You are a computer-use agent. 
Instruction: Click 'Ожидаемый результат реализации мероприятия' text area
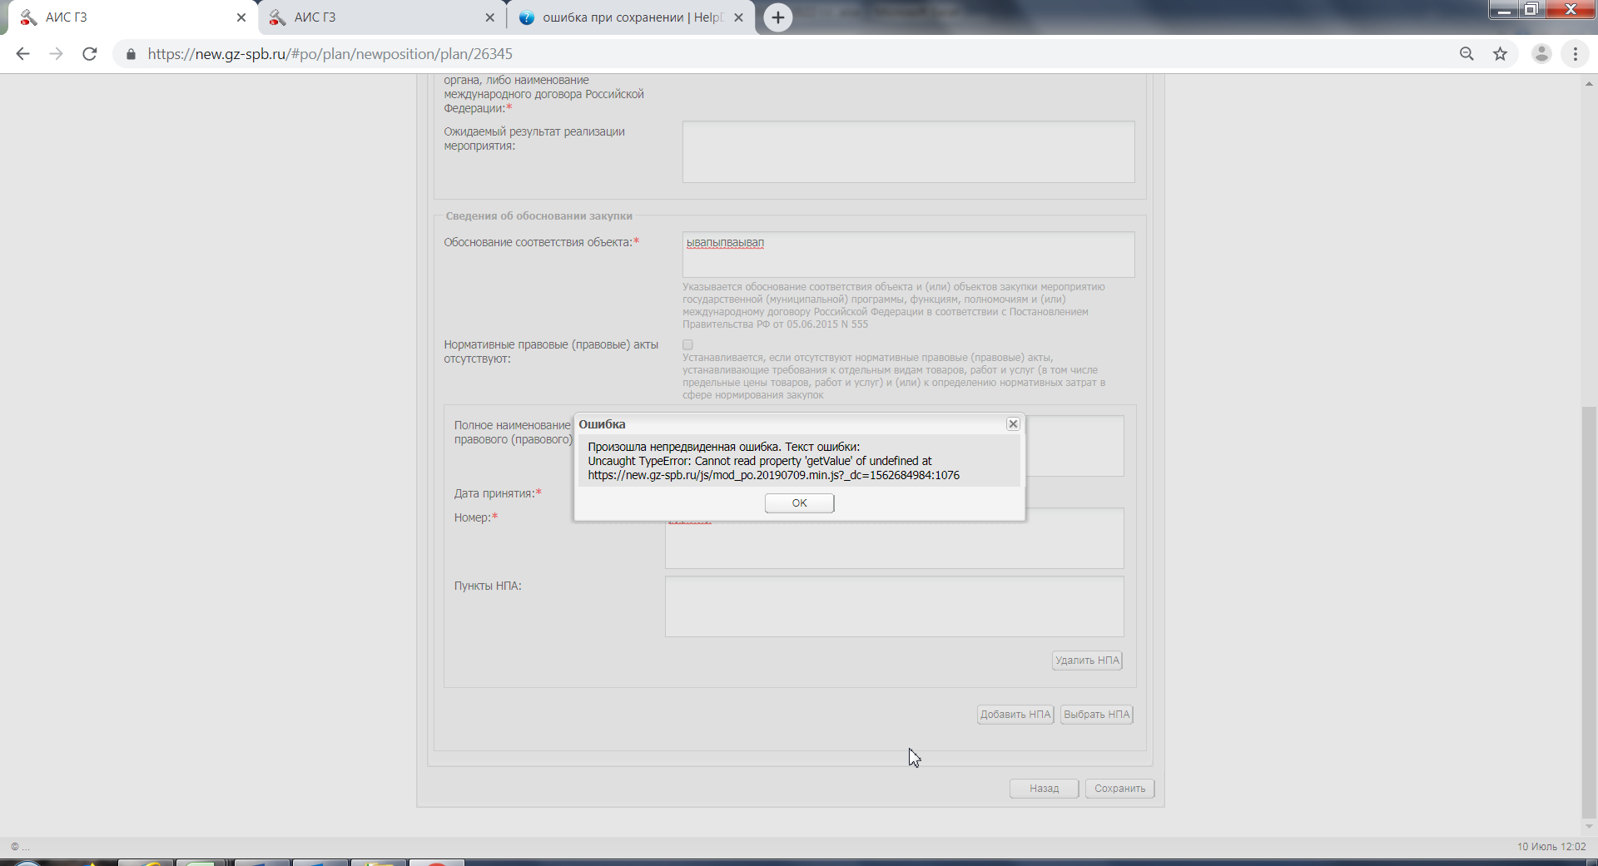[908, 152]
